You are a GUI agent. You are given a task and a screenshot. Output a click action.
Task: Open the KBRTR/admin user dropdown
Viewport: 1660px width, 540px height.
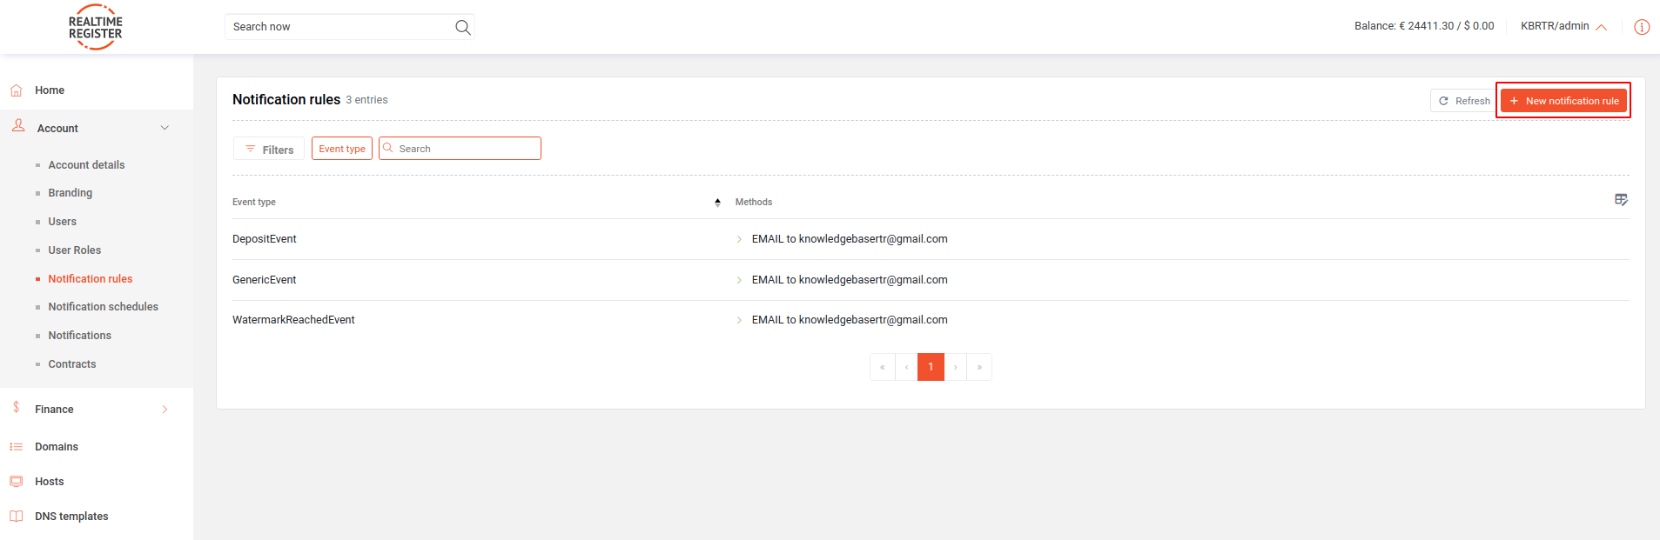coord(1563,26)
